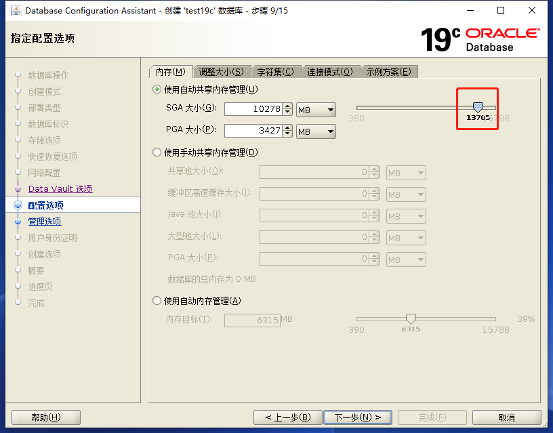The image size is (553, 433).
Task: Click the Java 池大小 input field
Action: point(314,215)
